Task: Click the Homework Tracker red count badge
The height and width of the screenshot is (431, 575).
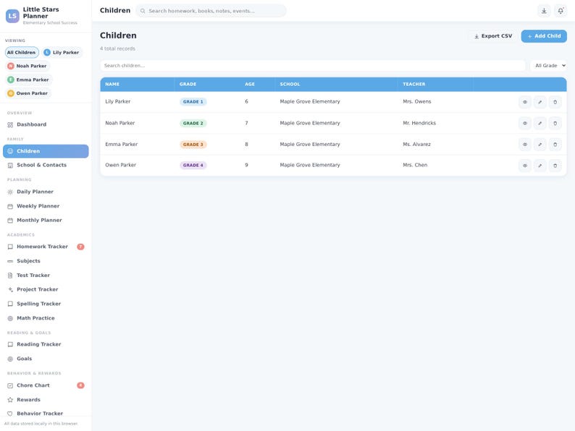Action: (80, 247)
